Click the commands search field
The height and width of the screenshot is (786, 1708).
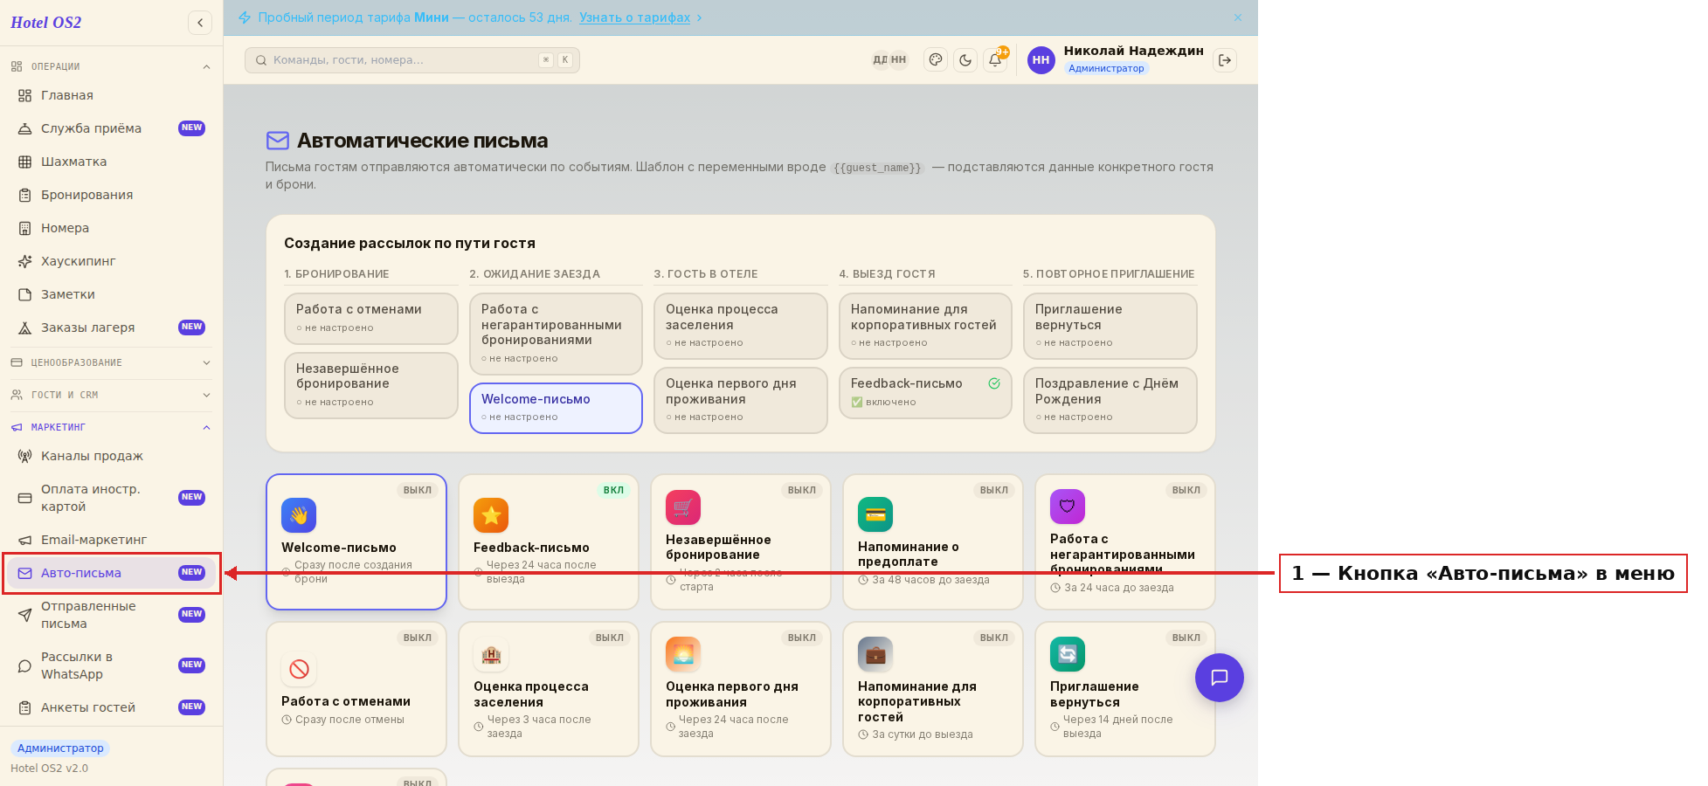pyautogui.click(x=412, y=60)
